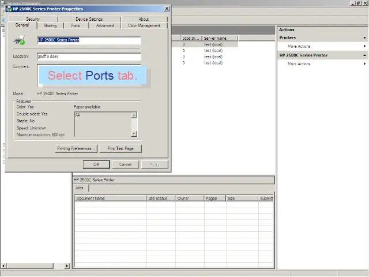The width and height of the screenshot is (369, 277).
Task: Restore down the Server Manager window
Action: pos(359,3)
